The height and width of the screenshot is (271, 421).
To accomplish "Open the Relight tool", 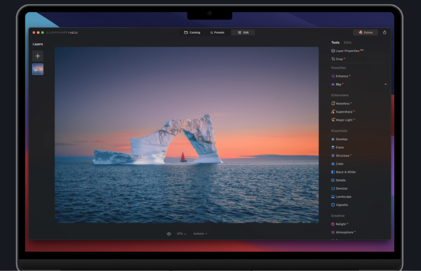I will [x=340, y=224].
